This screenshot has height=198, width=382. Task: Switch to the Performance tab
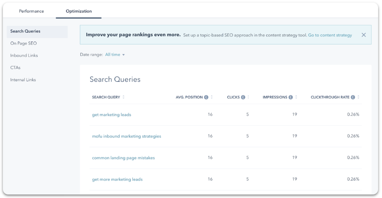[32, 11]
